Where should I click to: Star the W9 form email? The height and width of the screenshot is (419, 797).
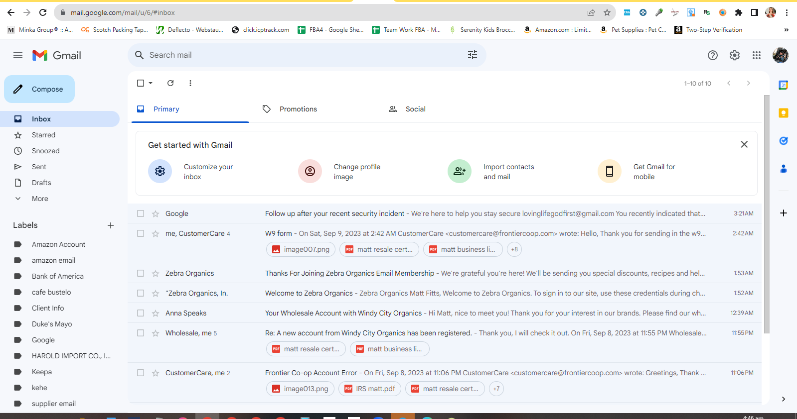point(156,233)
